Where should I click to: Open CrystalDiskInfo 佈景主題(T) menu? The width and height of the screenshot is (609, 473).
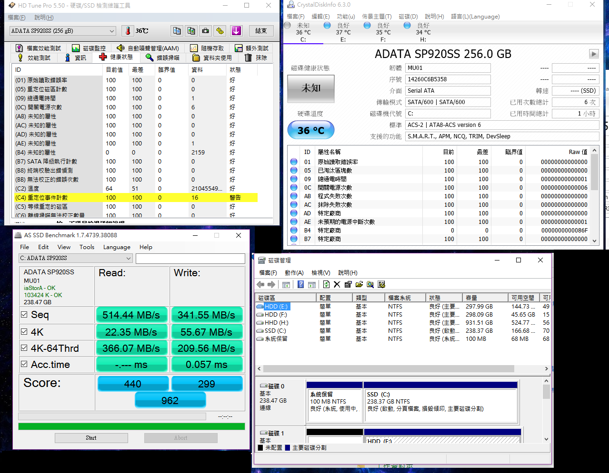click(x=377, y=17)
